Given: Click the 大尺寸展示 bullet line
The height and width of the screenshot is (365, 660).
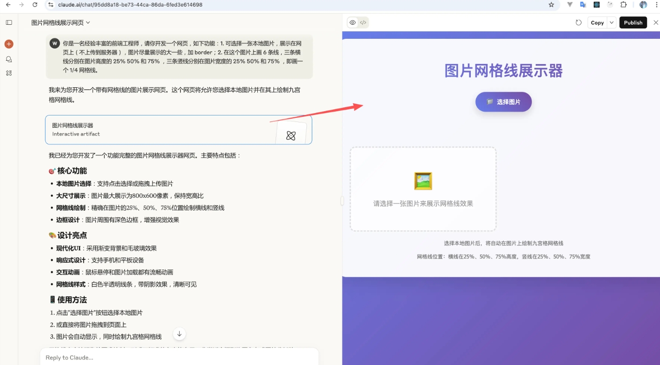Looking at the screenshot, I should coord(130,196).
